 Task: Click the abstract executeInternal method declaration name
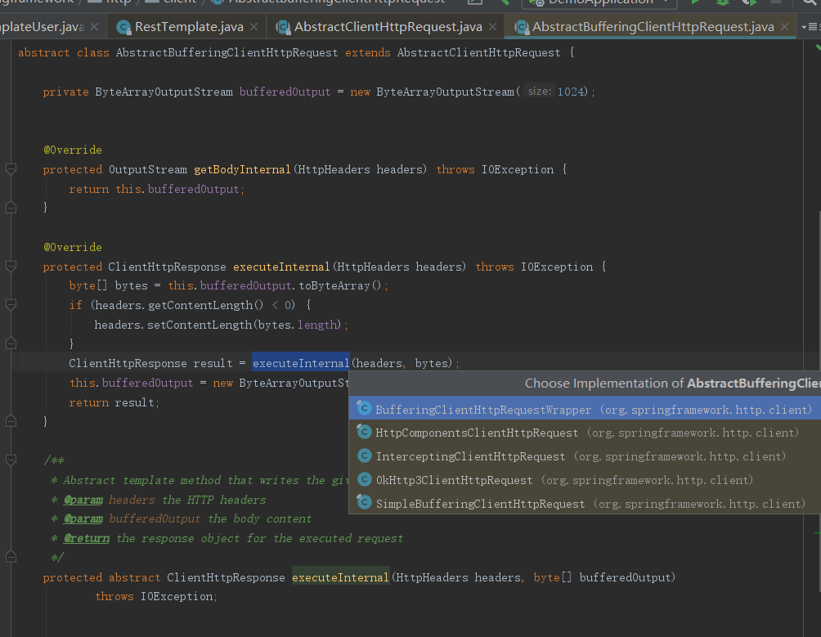(340, 577)
